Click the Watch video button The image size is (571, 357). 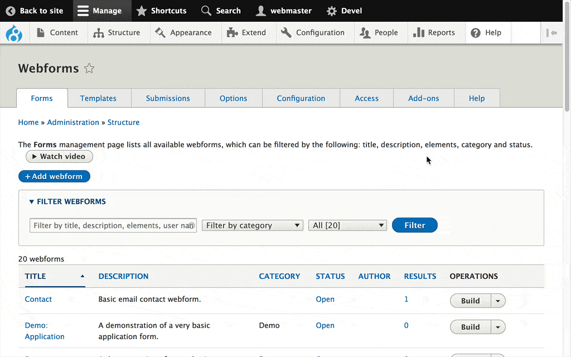[59, 157]
